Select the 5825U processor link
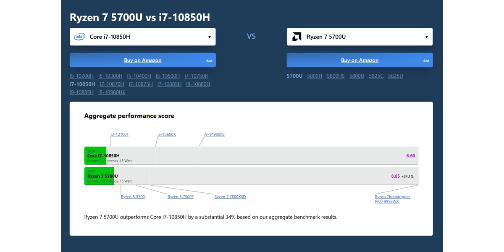 point(395,76)
